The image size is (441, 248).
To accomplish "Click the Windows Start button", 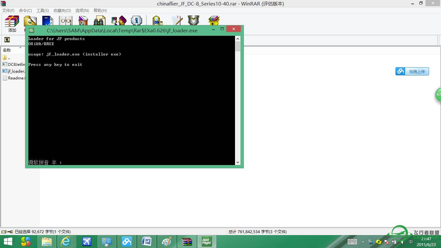I will click(8, 242).
